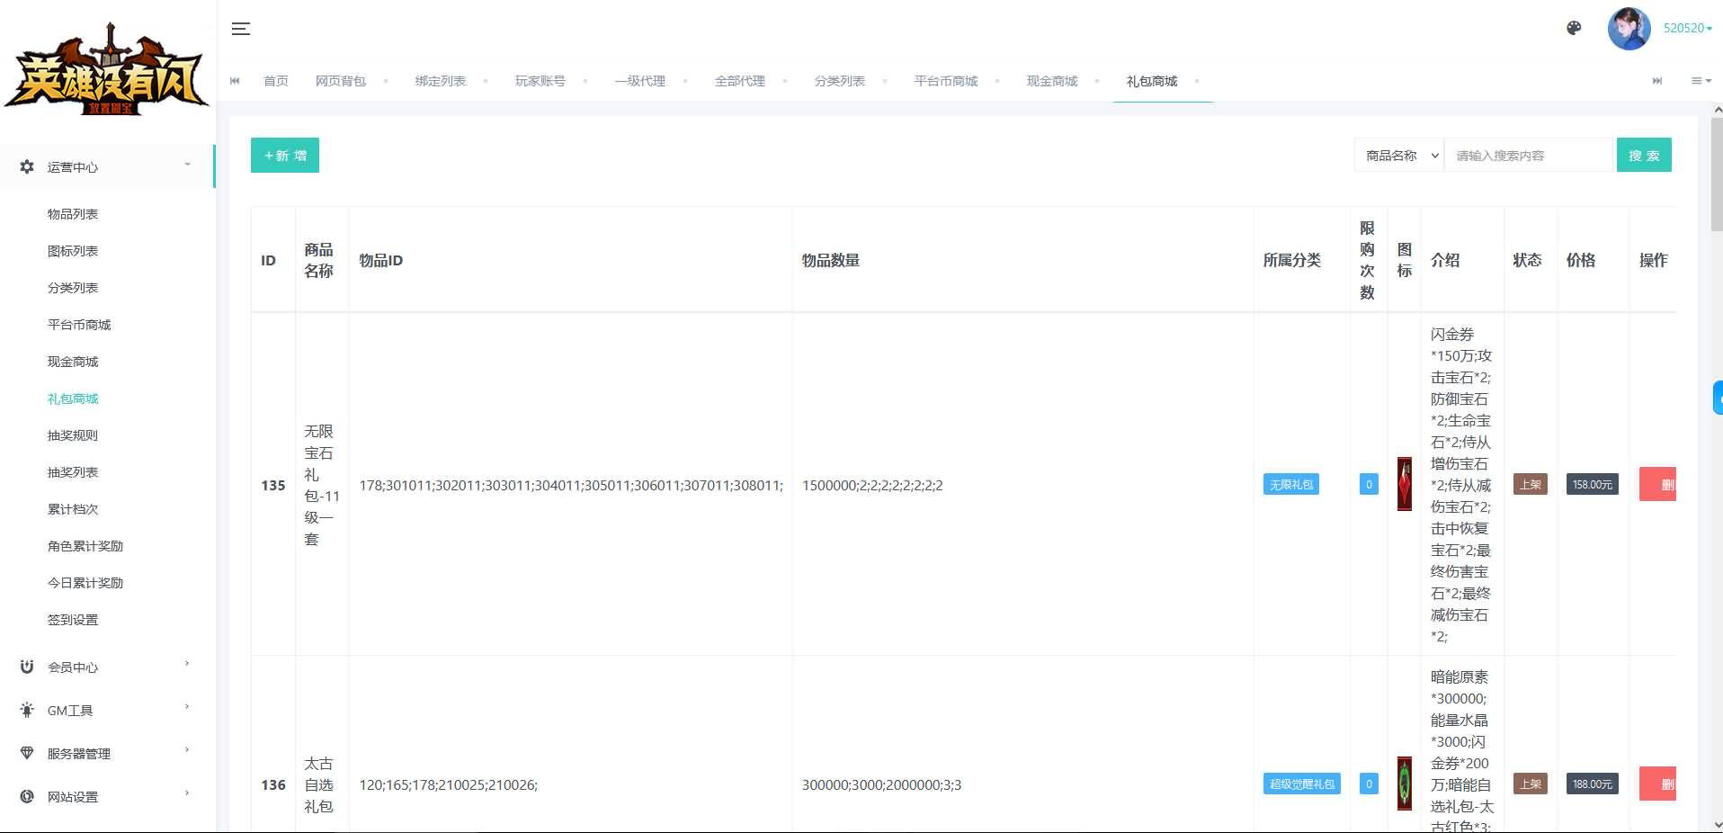The height and width of the screenshot is (833, 1723).
Task: Switch to the 现金商城 tab
Action: pyautogui.click(x=1051, y=81)
